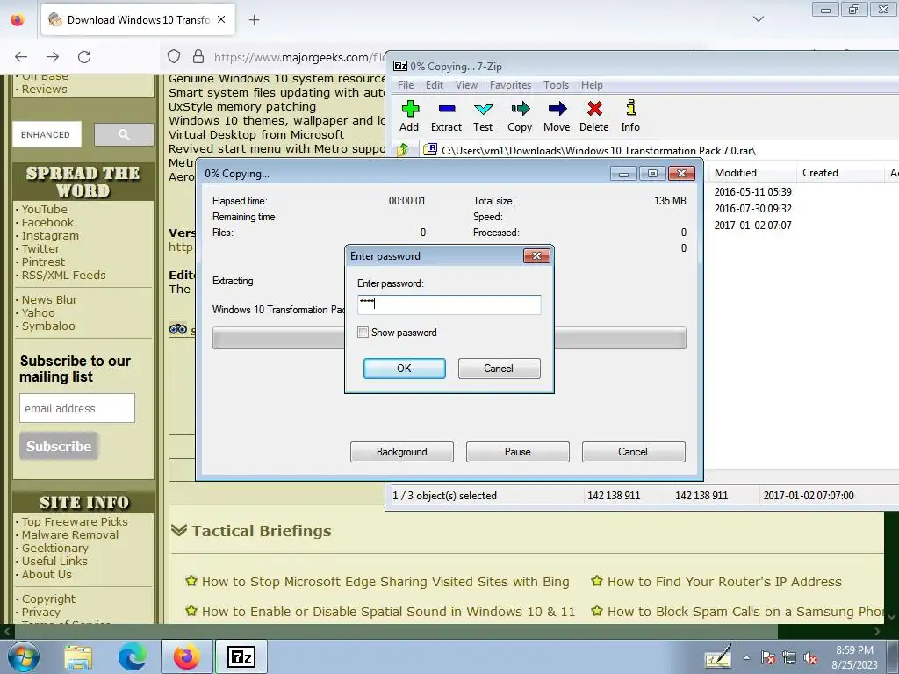
Task: Close the Download Windows 10 Transformation tab
Action: [221, 19]
